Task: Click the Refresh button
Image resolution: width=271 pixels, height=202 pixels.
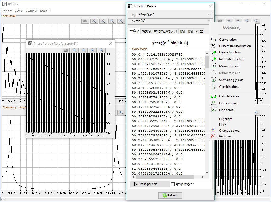Action: pos(170,195)
